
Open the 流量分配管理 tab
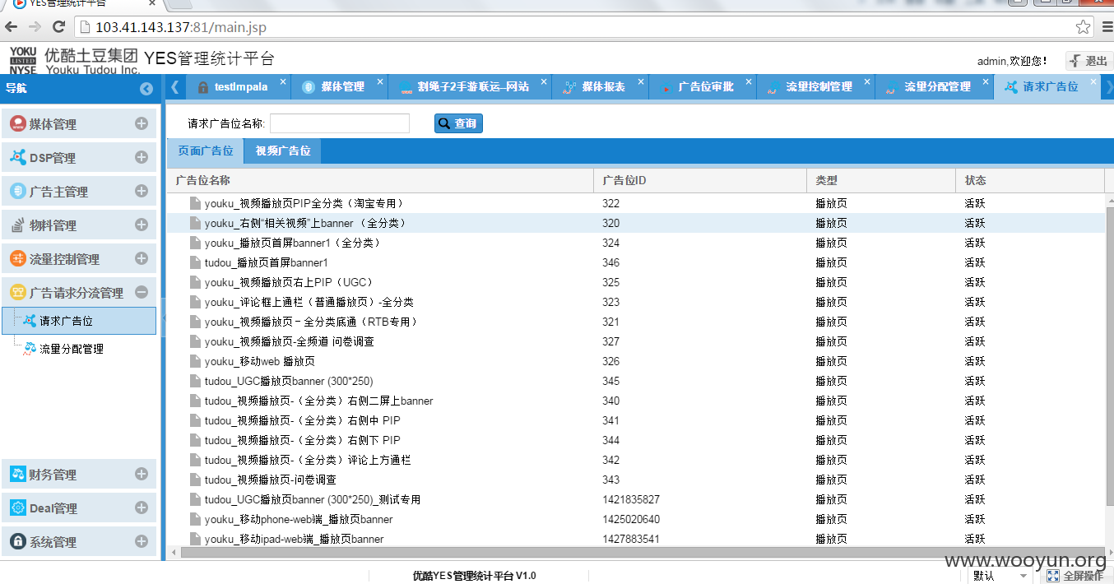tap(934, 87)
